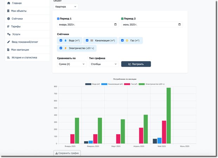Open Счётчики section in the sidebar
Screen dimensions: 218x158
(x=27, y=19)
